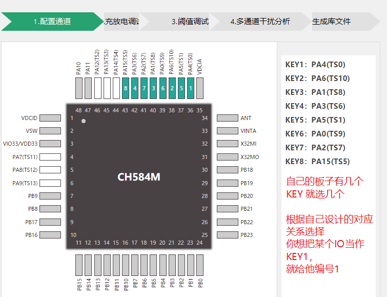Click the ANT pin pad
Viewport: 387px width, 297px height.
[x=228, y=118]
